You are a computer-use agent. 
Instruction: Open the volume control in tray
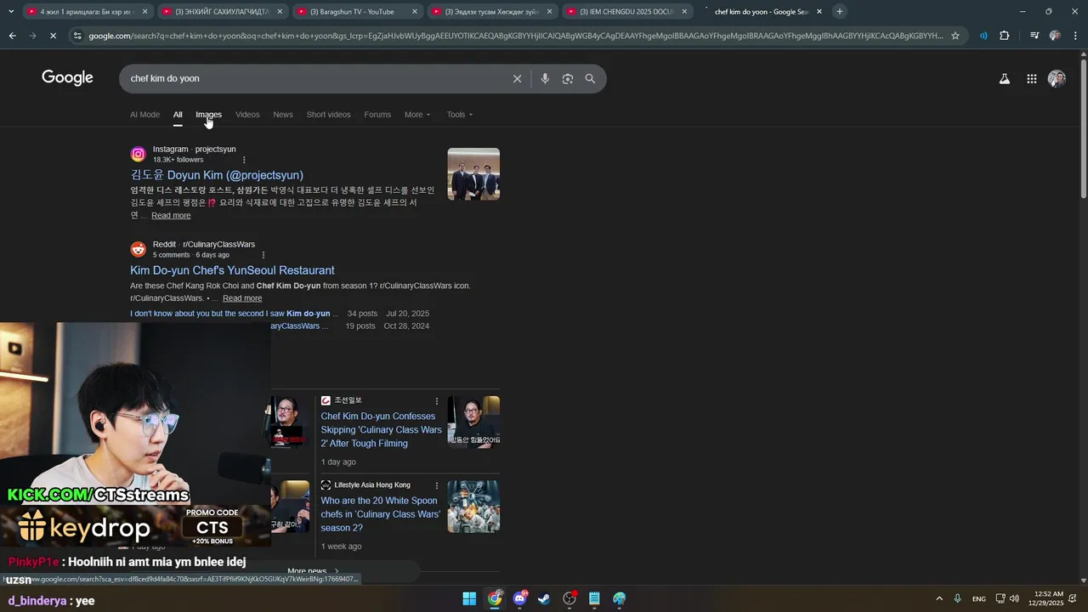pos(1014,598)
